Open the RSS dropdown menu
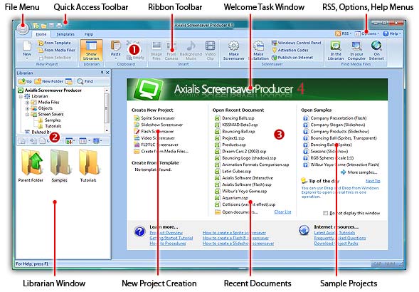The width and height of the screenshot is (419, 292). click(344, 33)
